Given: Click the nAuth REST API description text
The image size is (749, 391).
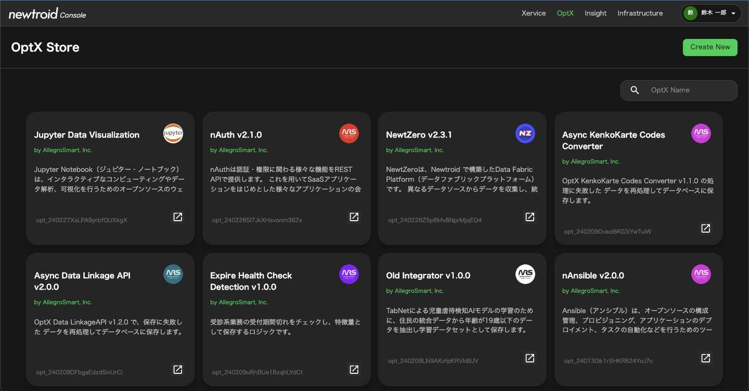Looking at the screenshot, I should pyautogui.click(x=286, y=179).
